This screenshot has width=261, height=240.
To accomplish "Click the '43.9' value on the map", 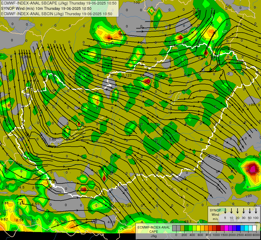I will [x=111, y=222].
